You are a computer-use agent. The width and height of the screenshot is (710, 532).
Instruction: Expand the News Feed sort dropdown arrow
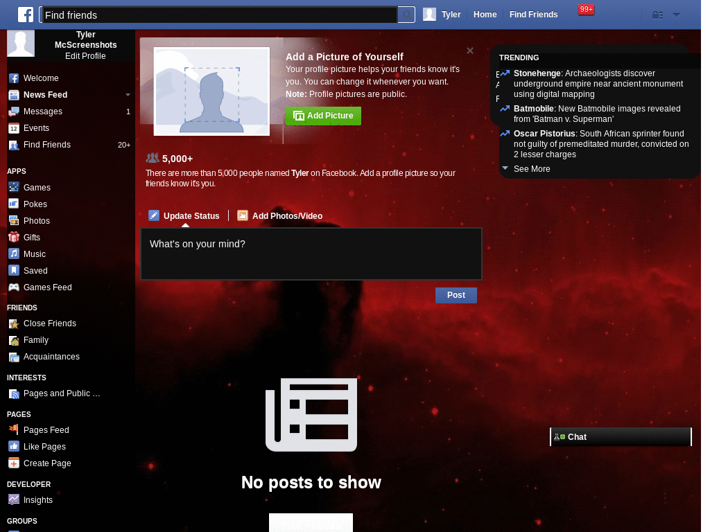coord(128,95)
